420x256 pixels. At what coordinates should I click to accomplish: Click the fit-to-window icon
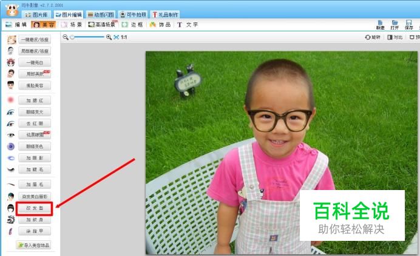[x=117, y=37]
